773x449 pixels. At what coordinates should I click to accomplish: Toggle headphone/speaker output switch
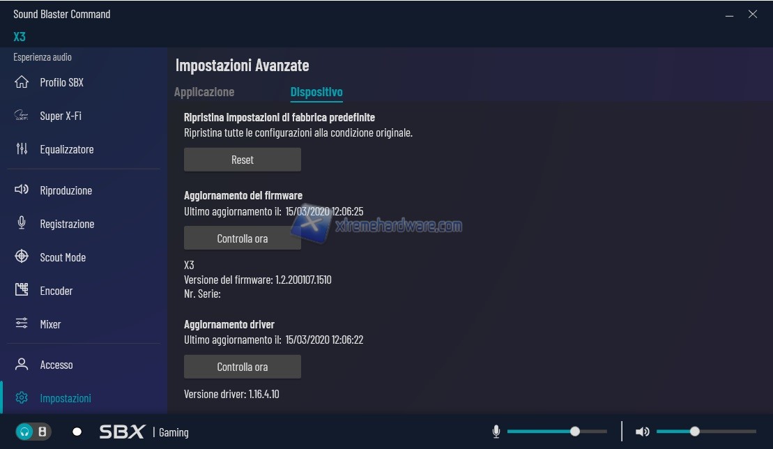coord(33,432)
